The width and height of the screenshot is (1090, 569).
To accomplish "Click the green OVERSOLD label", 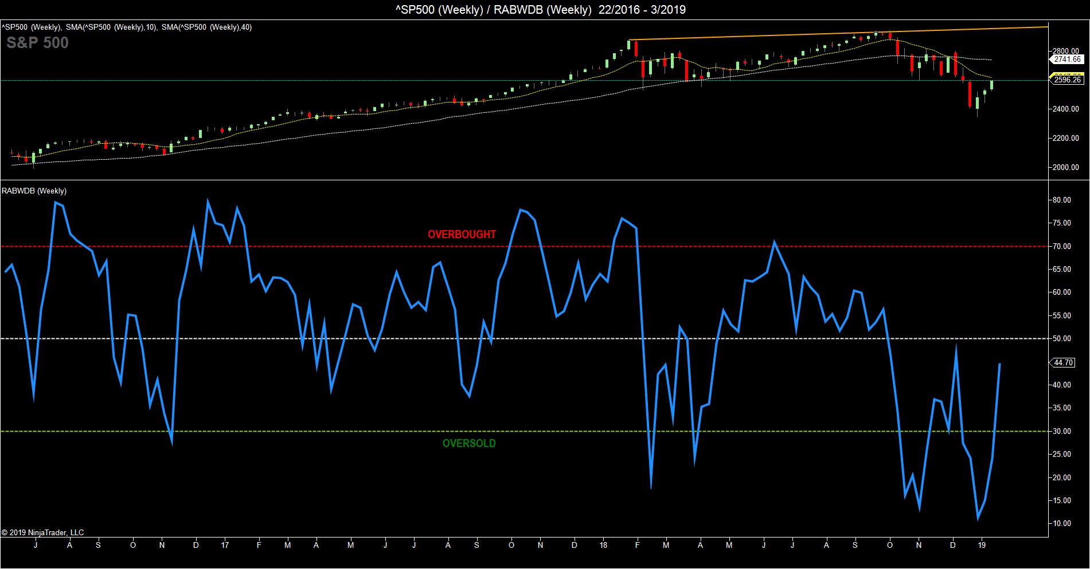I will pos(469,443).
